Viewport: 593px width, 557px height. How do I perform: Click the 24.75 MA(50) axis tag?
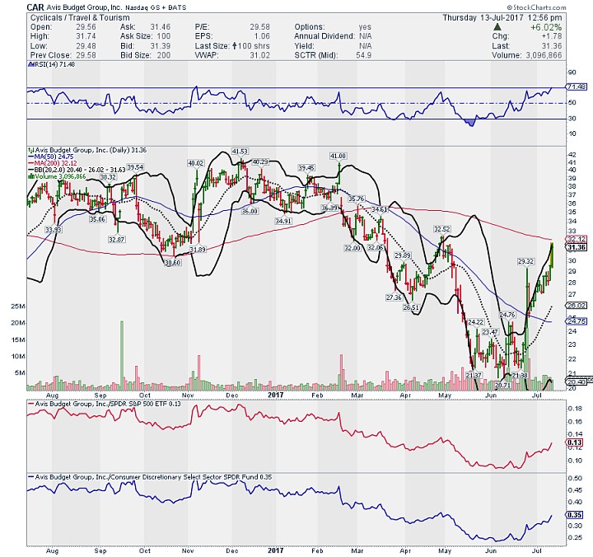click(577, 321)
